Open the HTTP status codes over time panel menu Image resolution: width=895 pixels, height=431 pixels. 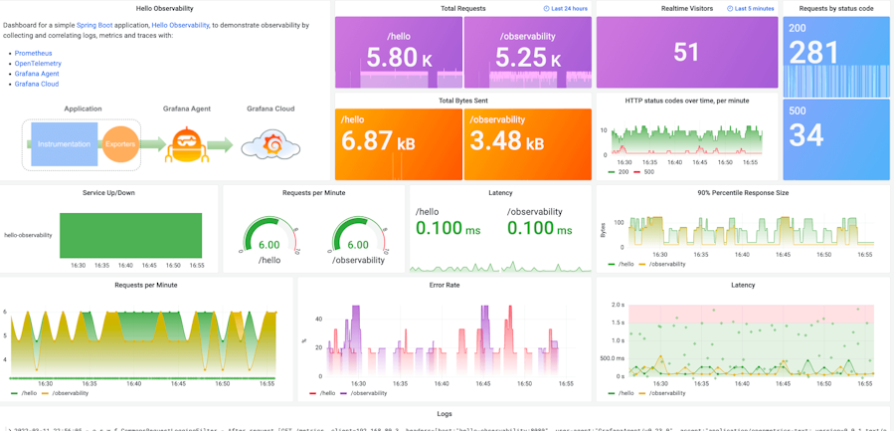click(x=687, y=101)
